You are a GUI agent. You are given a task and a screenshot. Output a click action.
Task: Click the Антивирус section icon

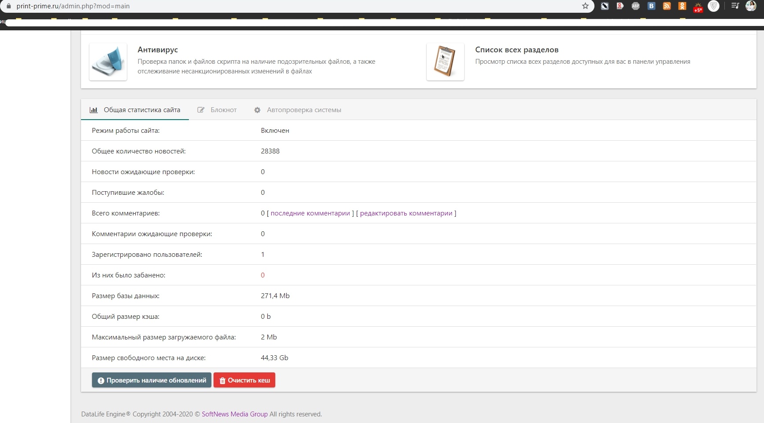point(108,62)
